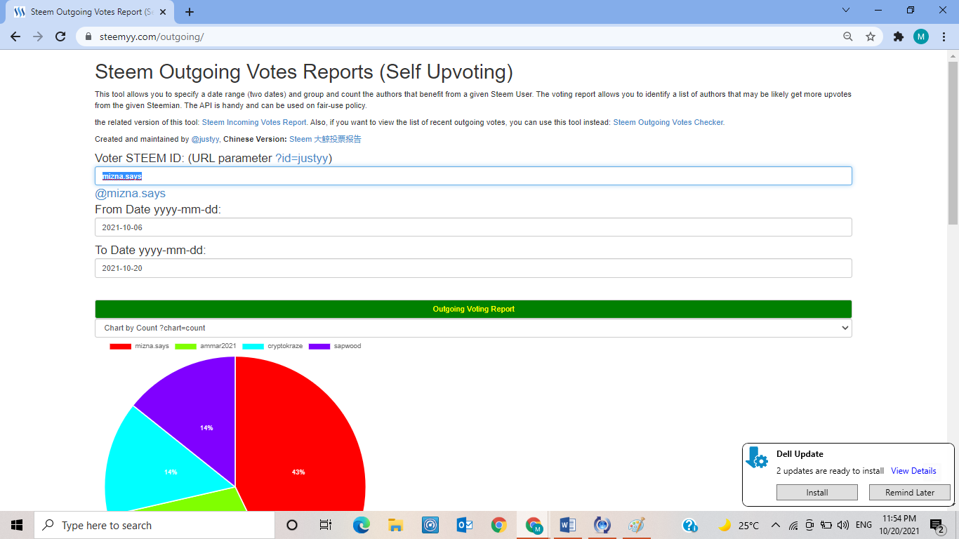Expand the Chart by Count dropdown
The width and height of the screenshot is (959, 539).
click(473, 328)
